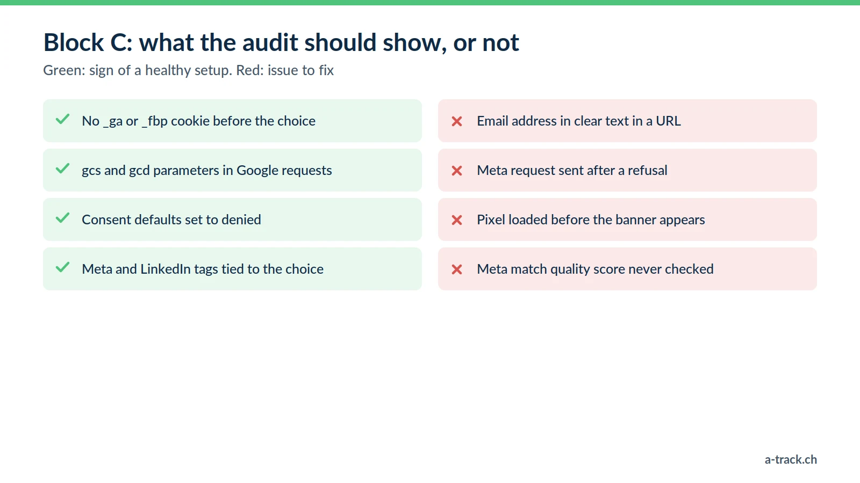Select the text 'Meta and LinkedIn tags tied to the choice'
The width and height of the screenshot is (860, 483).
coord(203,269)
